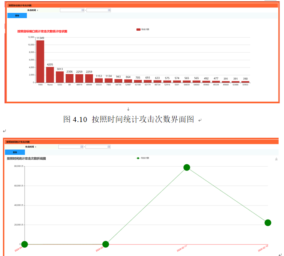Screen dimensions: 284x256
Task: Toggle the green 攻击次数 legend in the line chart
Action: click(x=143, y=158)
